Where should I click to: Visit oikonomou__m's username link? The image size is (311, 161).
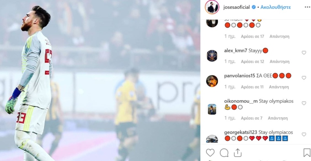click(241, 101)
